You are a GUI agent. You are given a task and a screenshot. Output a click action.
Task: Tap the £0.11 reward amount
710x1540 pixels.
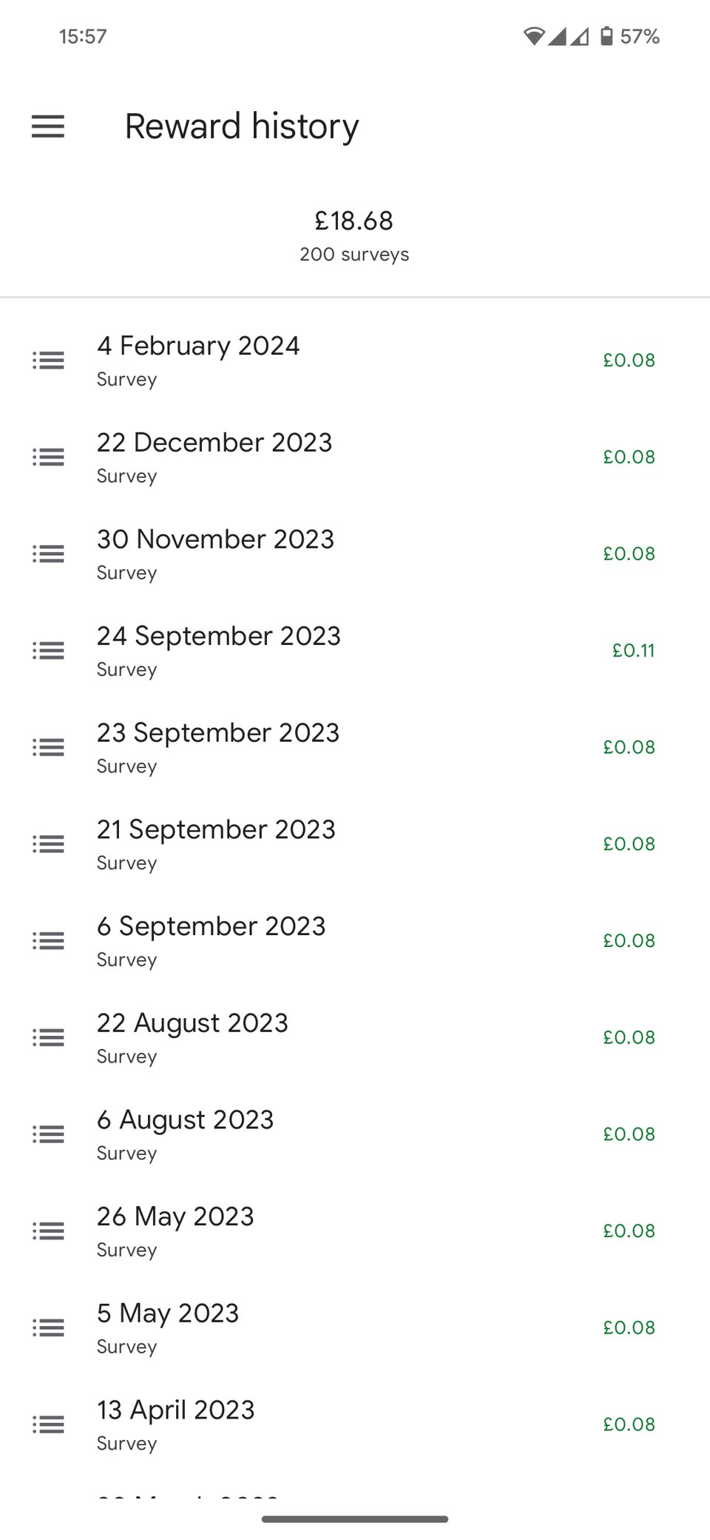tap(633, 651)
